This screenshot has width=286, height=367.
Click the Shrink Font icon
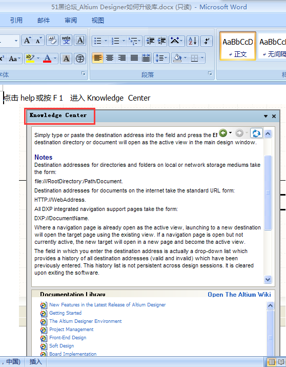[x=38, y=41]
